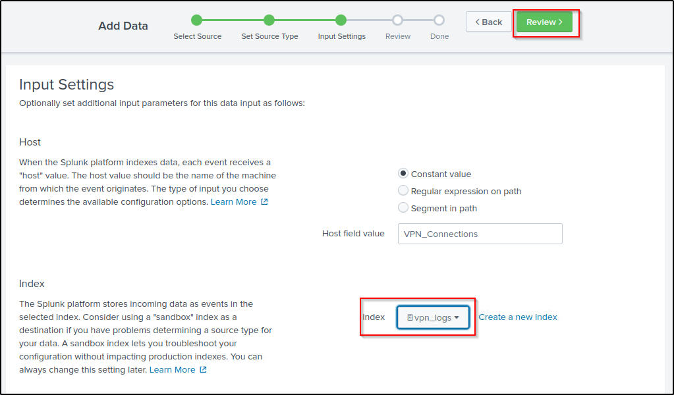This screenshot has width=674, height=395.
Task: Click external link icon beside Host Learn More
Action: tap(264, 202)
